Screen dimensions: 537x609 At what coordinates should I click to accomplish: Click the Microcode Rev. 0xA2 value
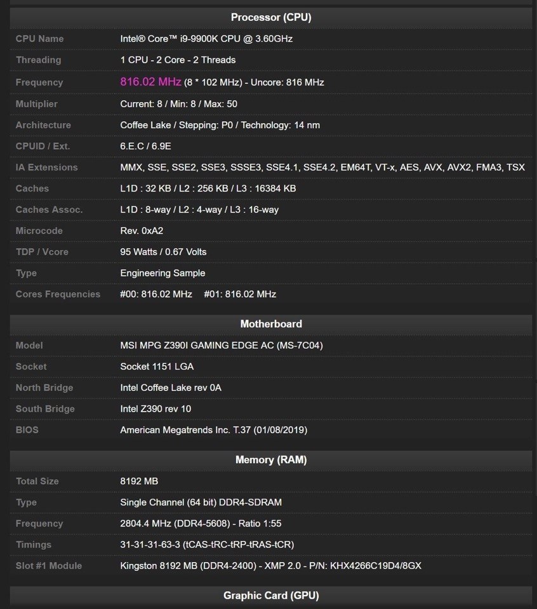click(x=142, y=231)
